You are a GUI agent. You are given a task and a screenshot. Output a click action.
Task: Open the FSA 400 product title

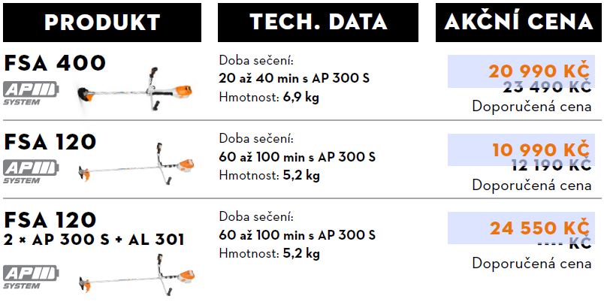pyautogui.click(x=55, y=63)
